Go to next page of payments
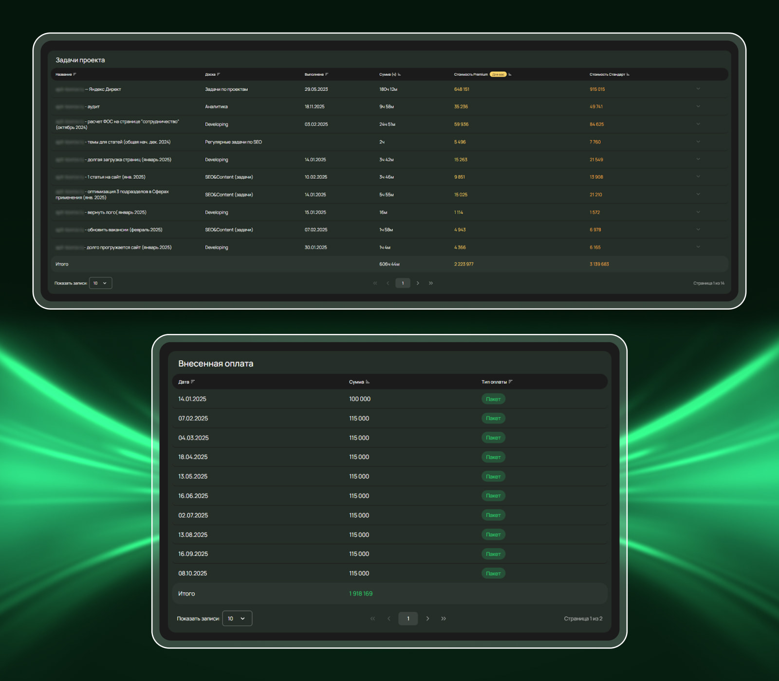 [427, 619]
